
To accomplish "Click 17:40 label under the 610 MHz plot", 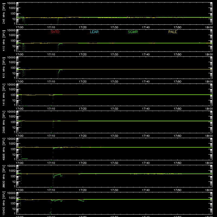I will (x=146, y=82).
